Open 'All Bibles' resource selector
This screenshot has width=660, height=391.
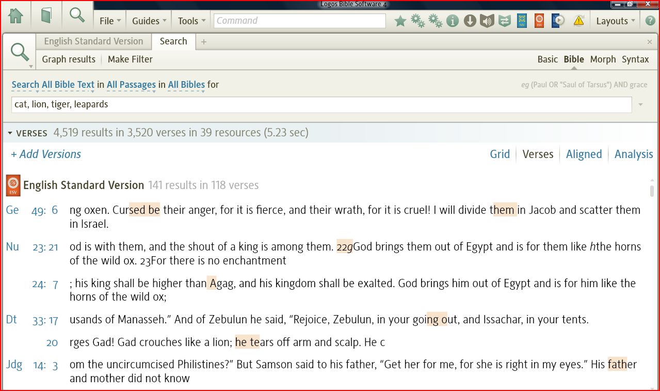point(186,85)
